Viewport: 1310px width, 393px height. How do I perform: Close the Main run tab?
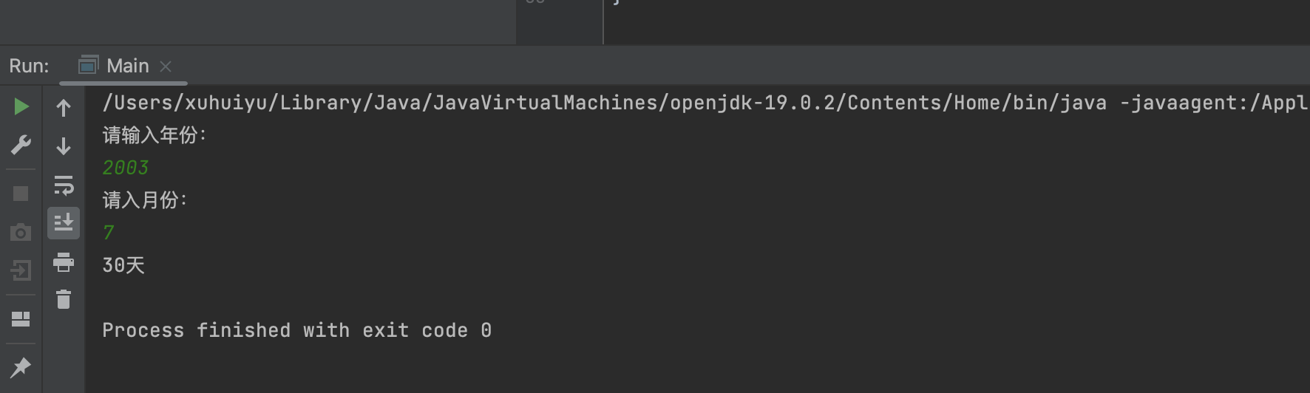click(x=166, y=66)
